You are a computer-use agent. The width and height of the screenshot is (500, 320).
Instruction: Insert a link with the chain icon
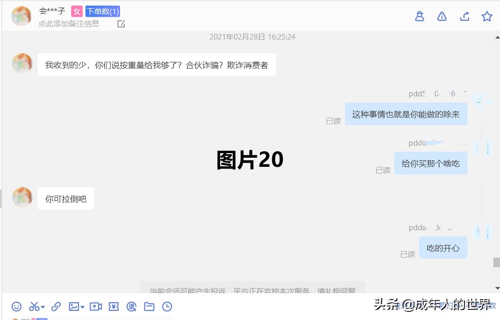point(56,306)
